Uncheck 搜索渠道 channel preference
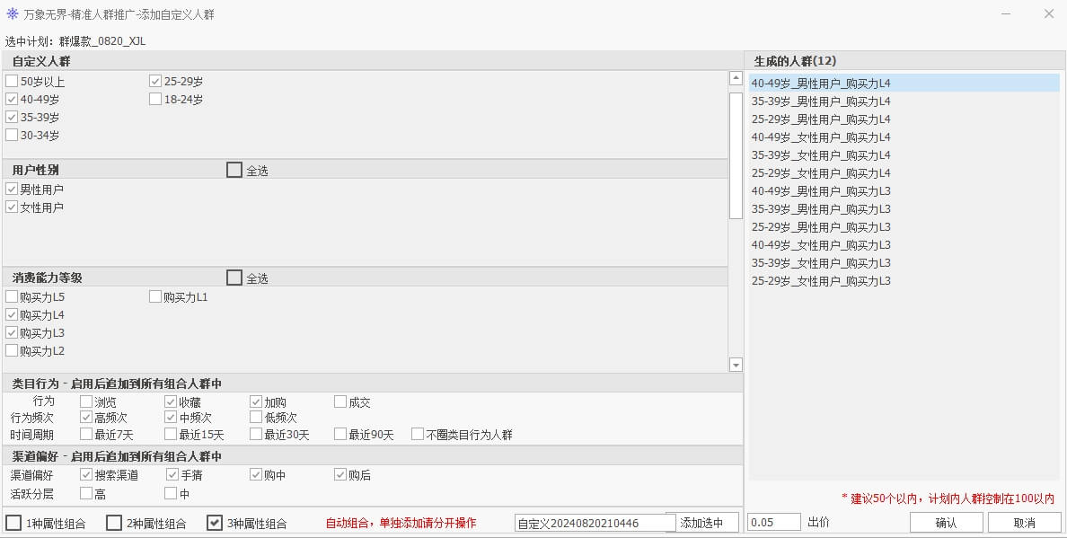1067x538 pixels. tap(86, 475)
